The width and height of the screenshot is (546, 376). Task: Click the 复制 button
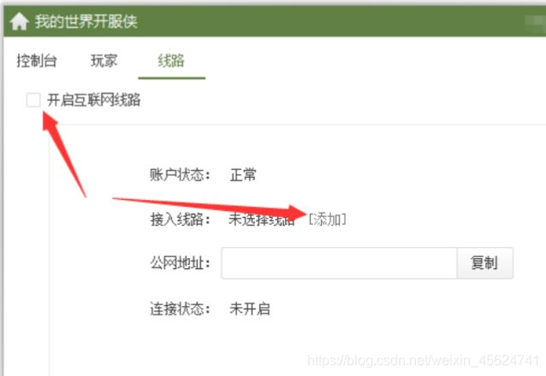tap(484, 263)
